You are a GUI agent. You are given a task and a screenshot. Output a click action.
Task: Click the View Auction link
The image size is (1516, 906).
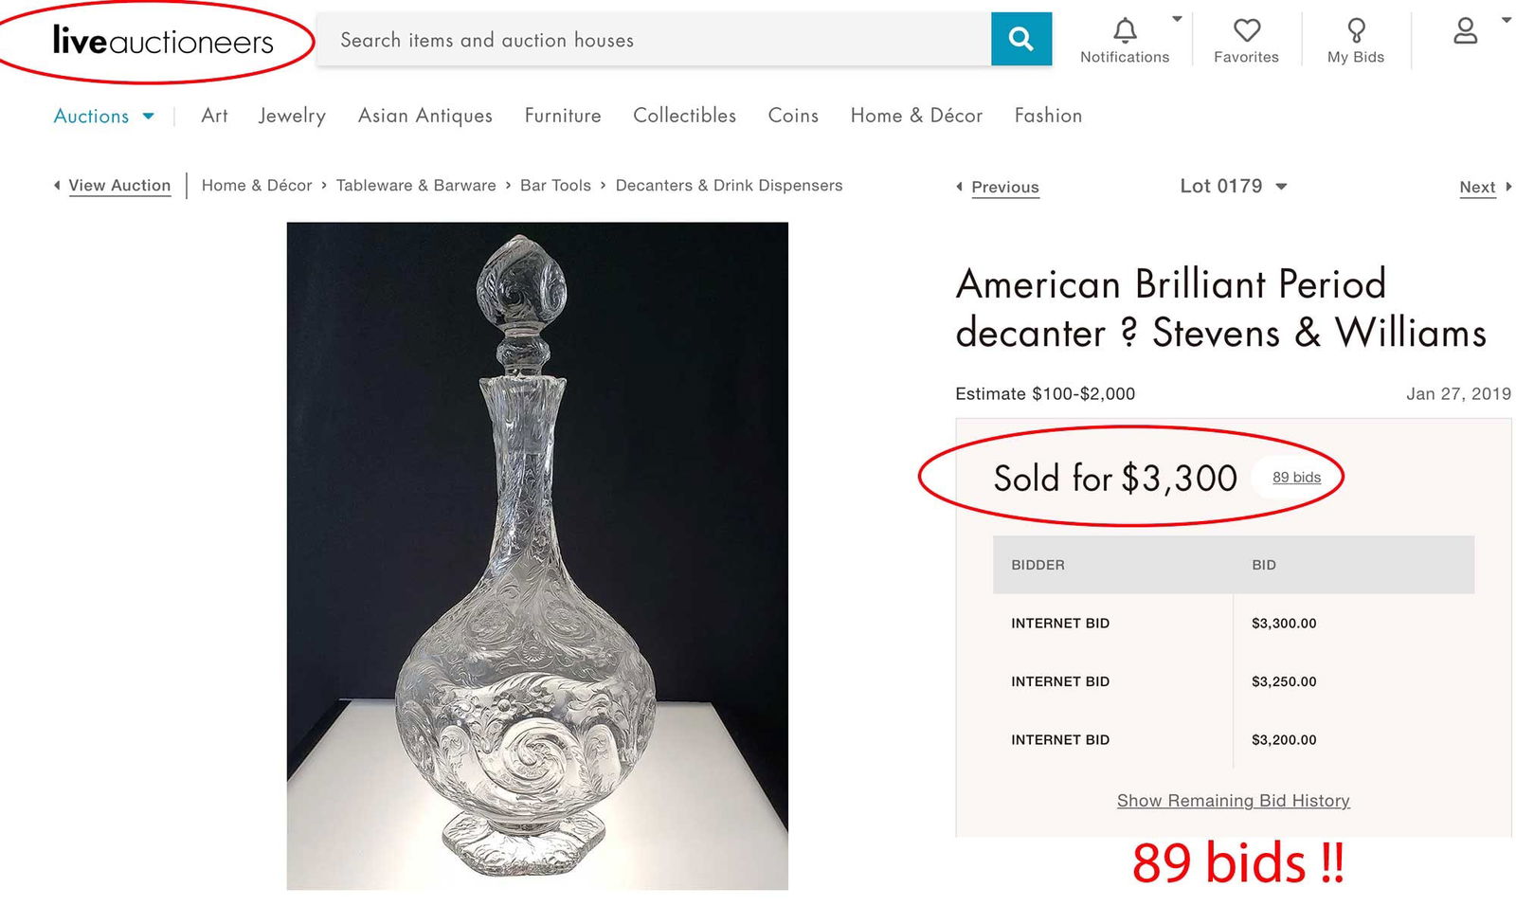coord(120,186)
